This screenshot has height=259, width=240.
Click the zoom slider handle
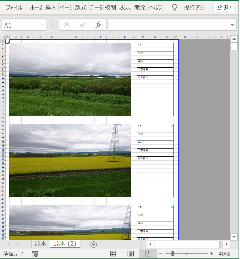pos(172,254)
